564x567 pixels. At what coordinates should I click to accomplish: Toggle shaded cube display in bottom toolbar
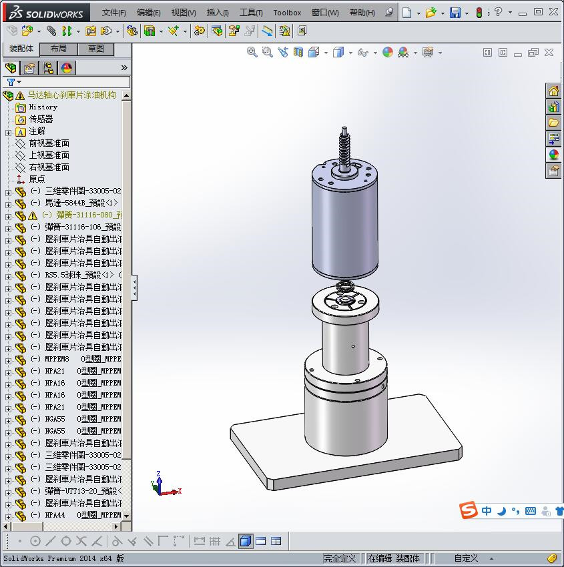(246, 541)
